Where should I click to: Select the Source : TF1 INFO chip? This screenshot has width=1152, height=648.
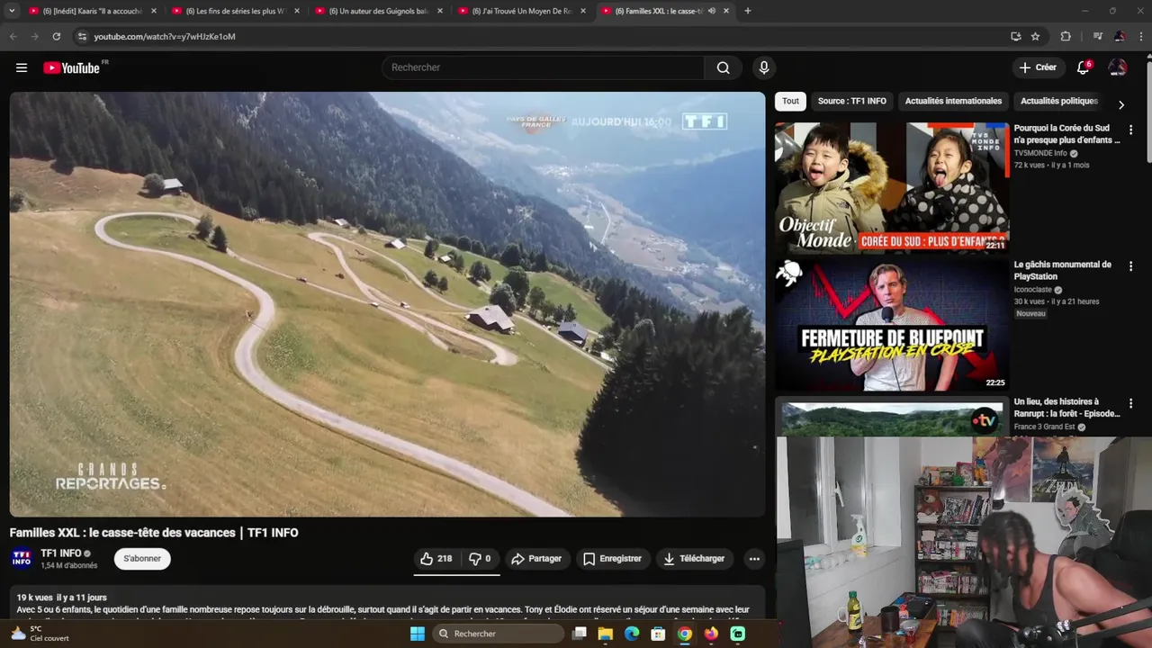[851, 102]
